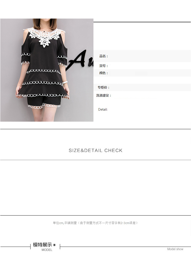Click the measurement unit cm note text

pos(95,223)
